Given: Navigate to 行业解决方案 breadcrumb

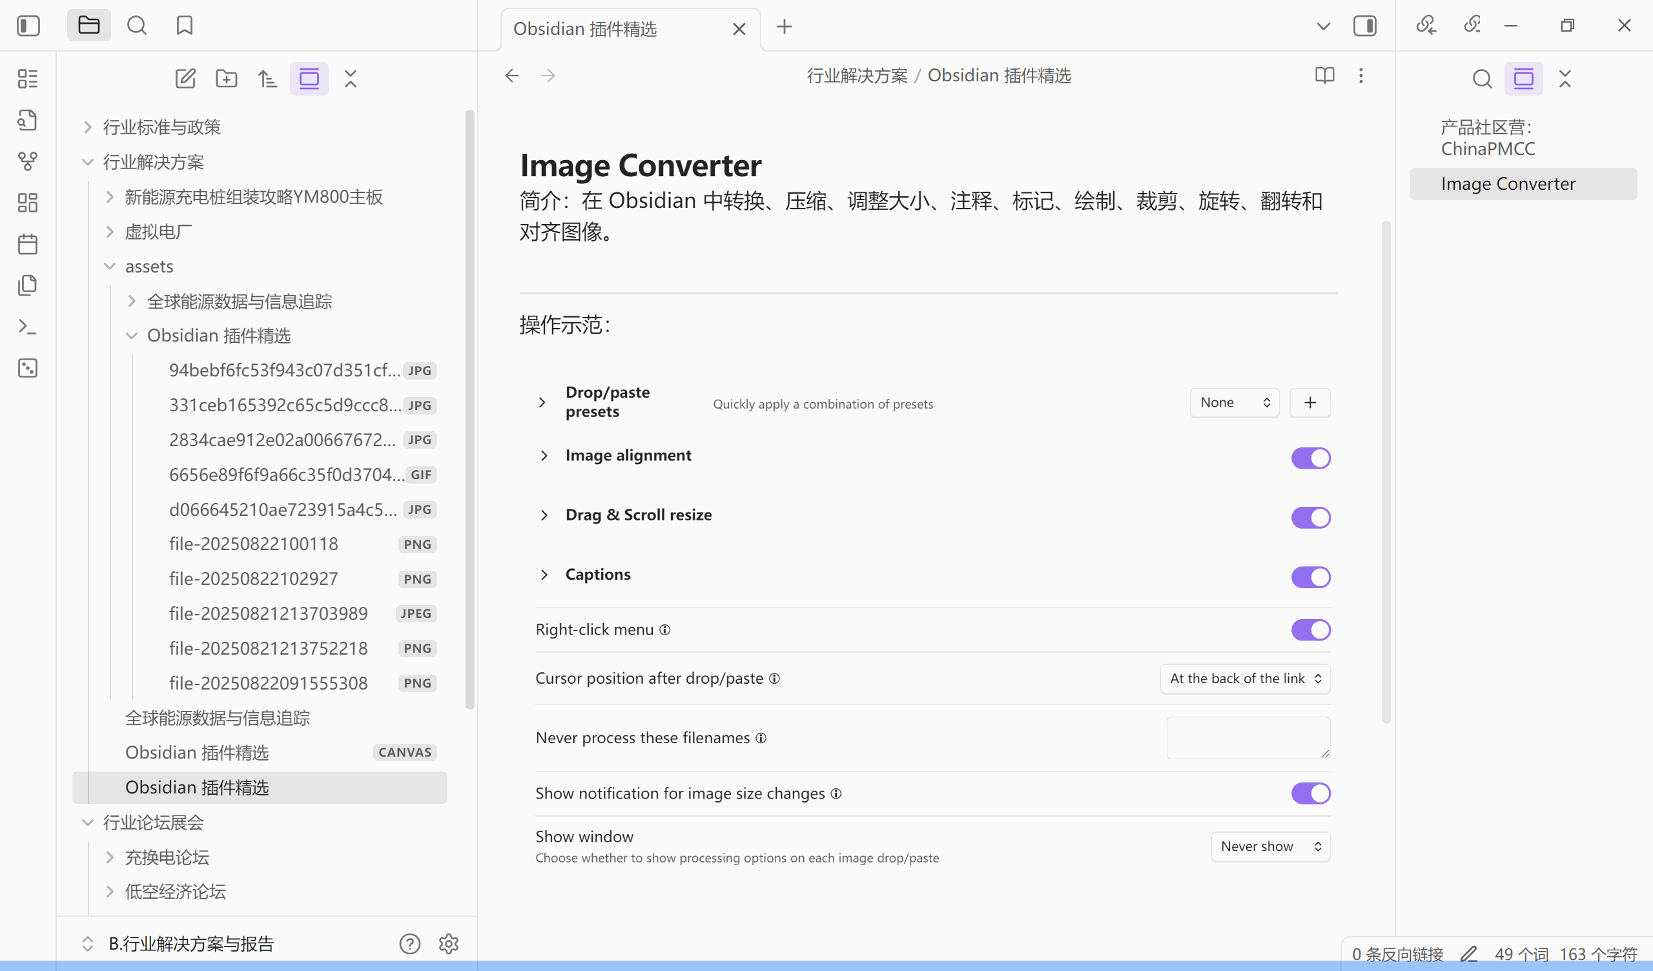Looking at the screenshot, I should [857, 76].
